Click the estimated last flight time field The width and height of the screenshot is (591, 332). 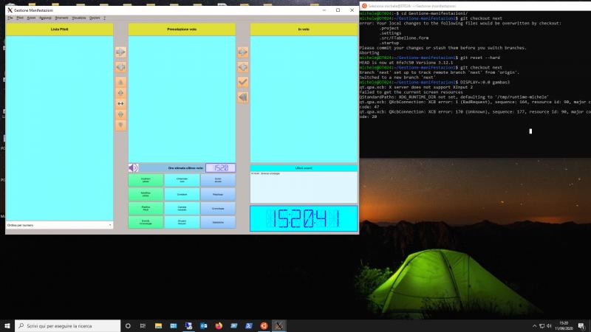point(219,167)
